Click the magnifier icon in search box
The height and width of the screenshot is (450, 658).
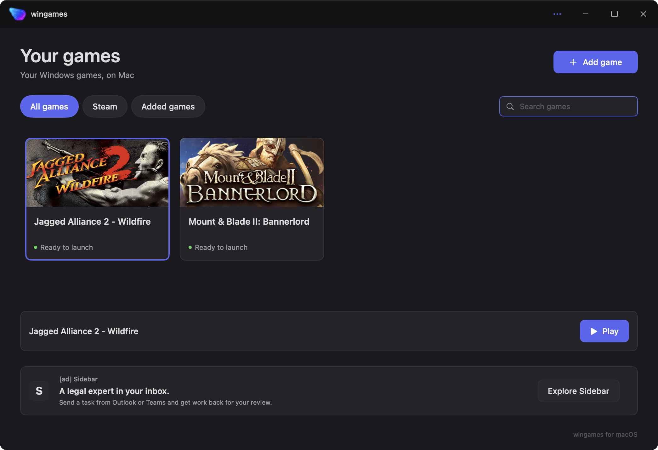click(510, 106)
